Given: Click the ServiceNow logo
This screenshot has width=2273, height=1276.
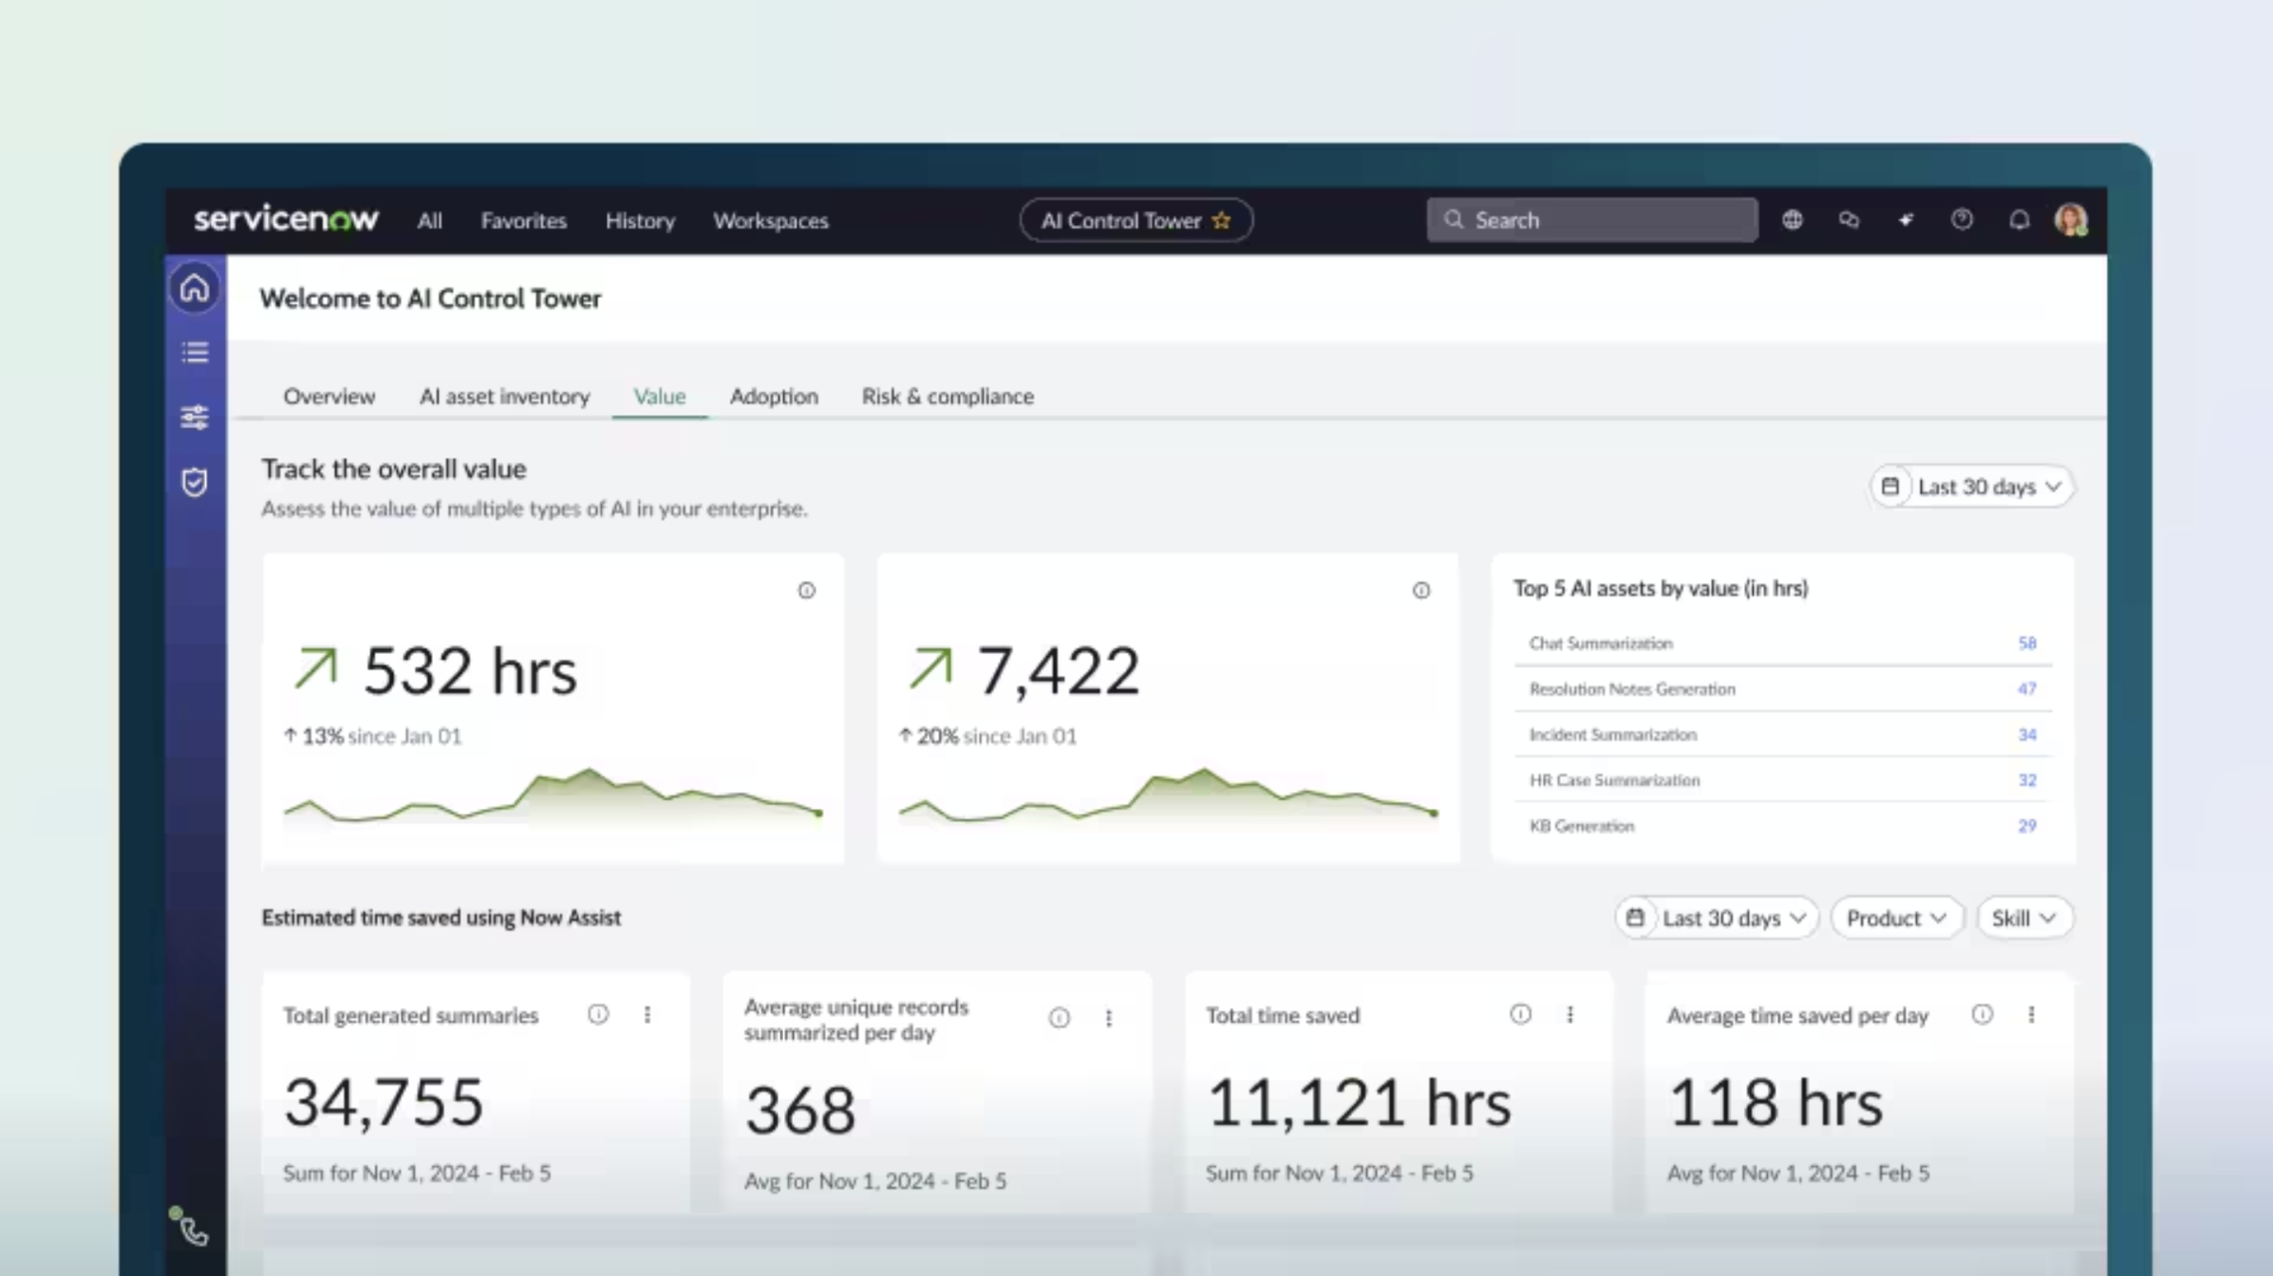Looking at the screenshot, I should click(x=286, y=219).
